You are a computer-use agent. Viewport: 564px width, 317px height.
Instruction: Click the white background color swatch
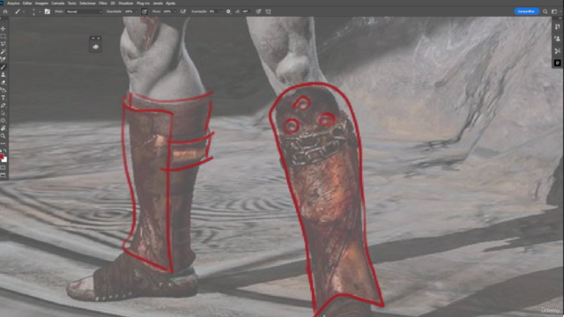pos(4,159)
